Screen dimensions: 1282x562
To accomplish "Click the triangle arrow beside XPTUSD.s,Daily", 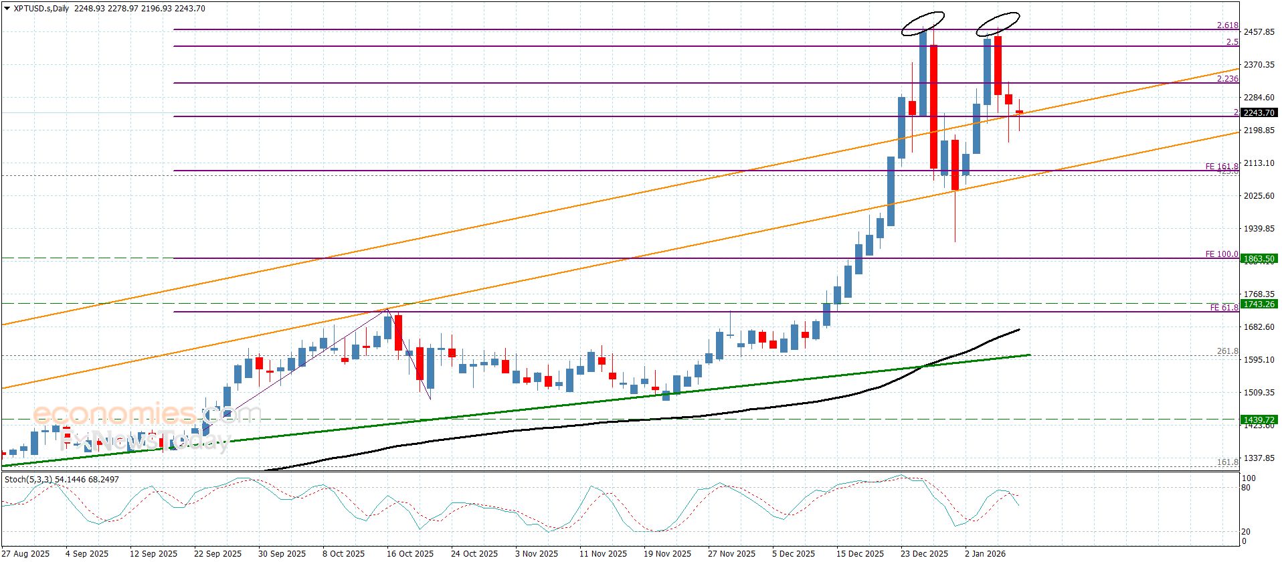I will (x=7, y=9).
